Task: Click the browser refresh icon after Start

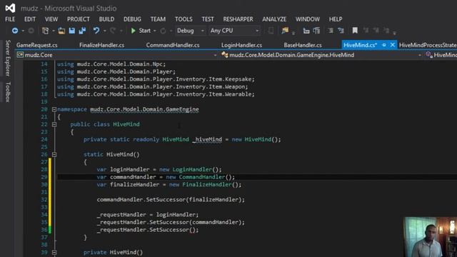Action: click(163, 31)
